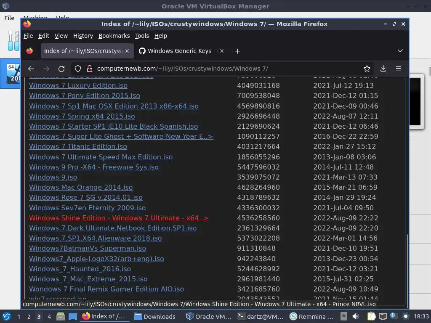Reload the current page
The width and height of the screenshot is (431, 323).
point(61,69)
